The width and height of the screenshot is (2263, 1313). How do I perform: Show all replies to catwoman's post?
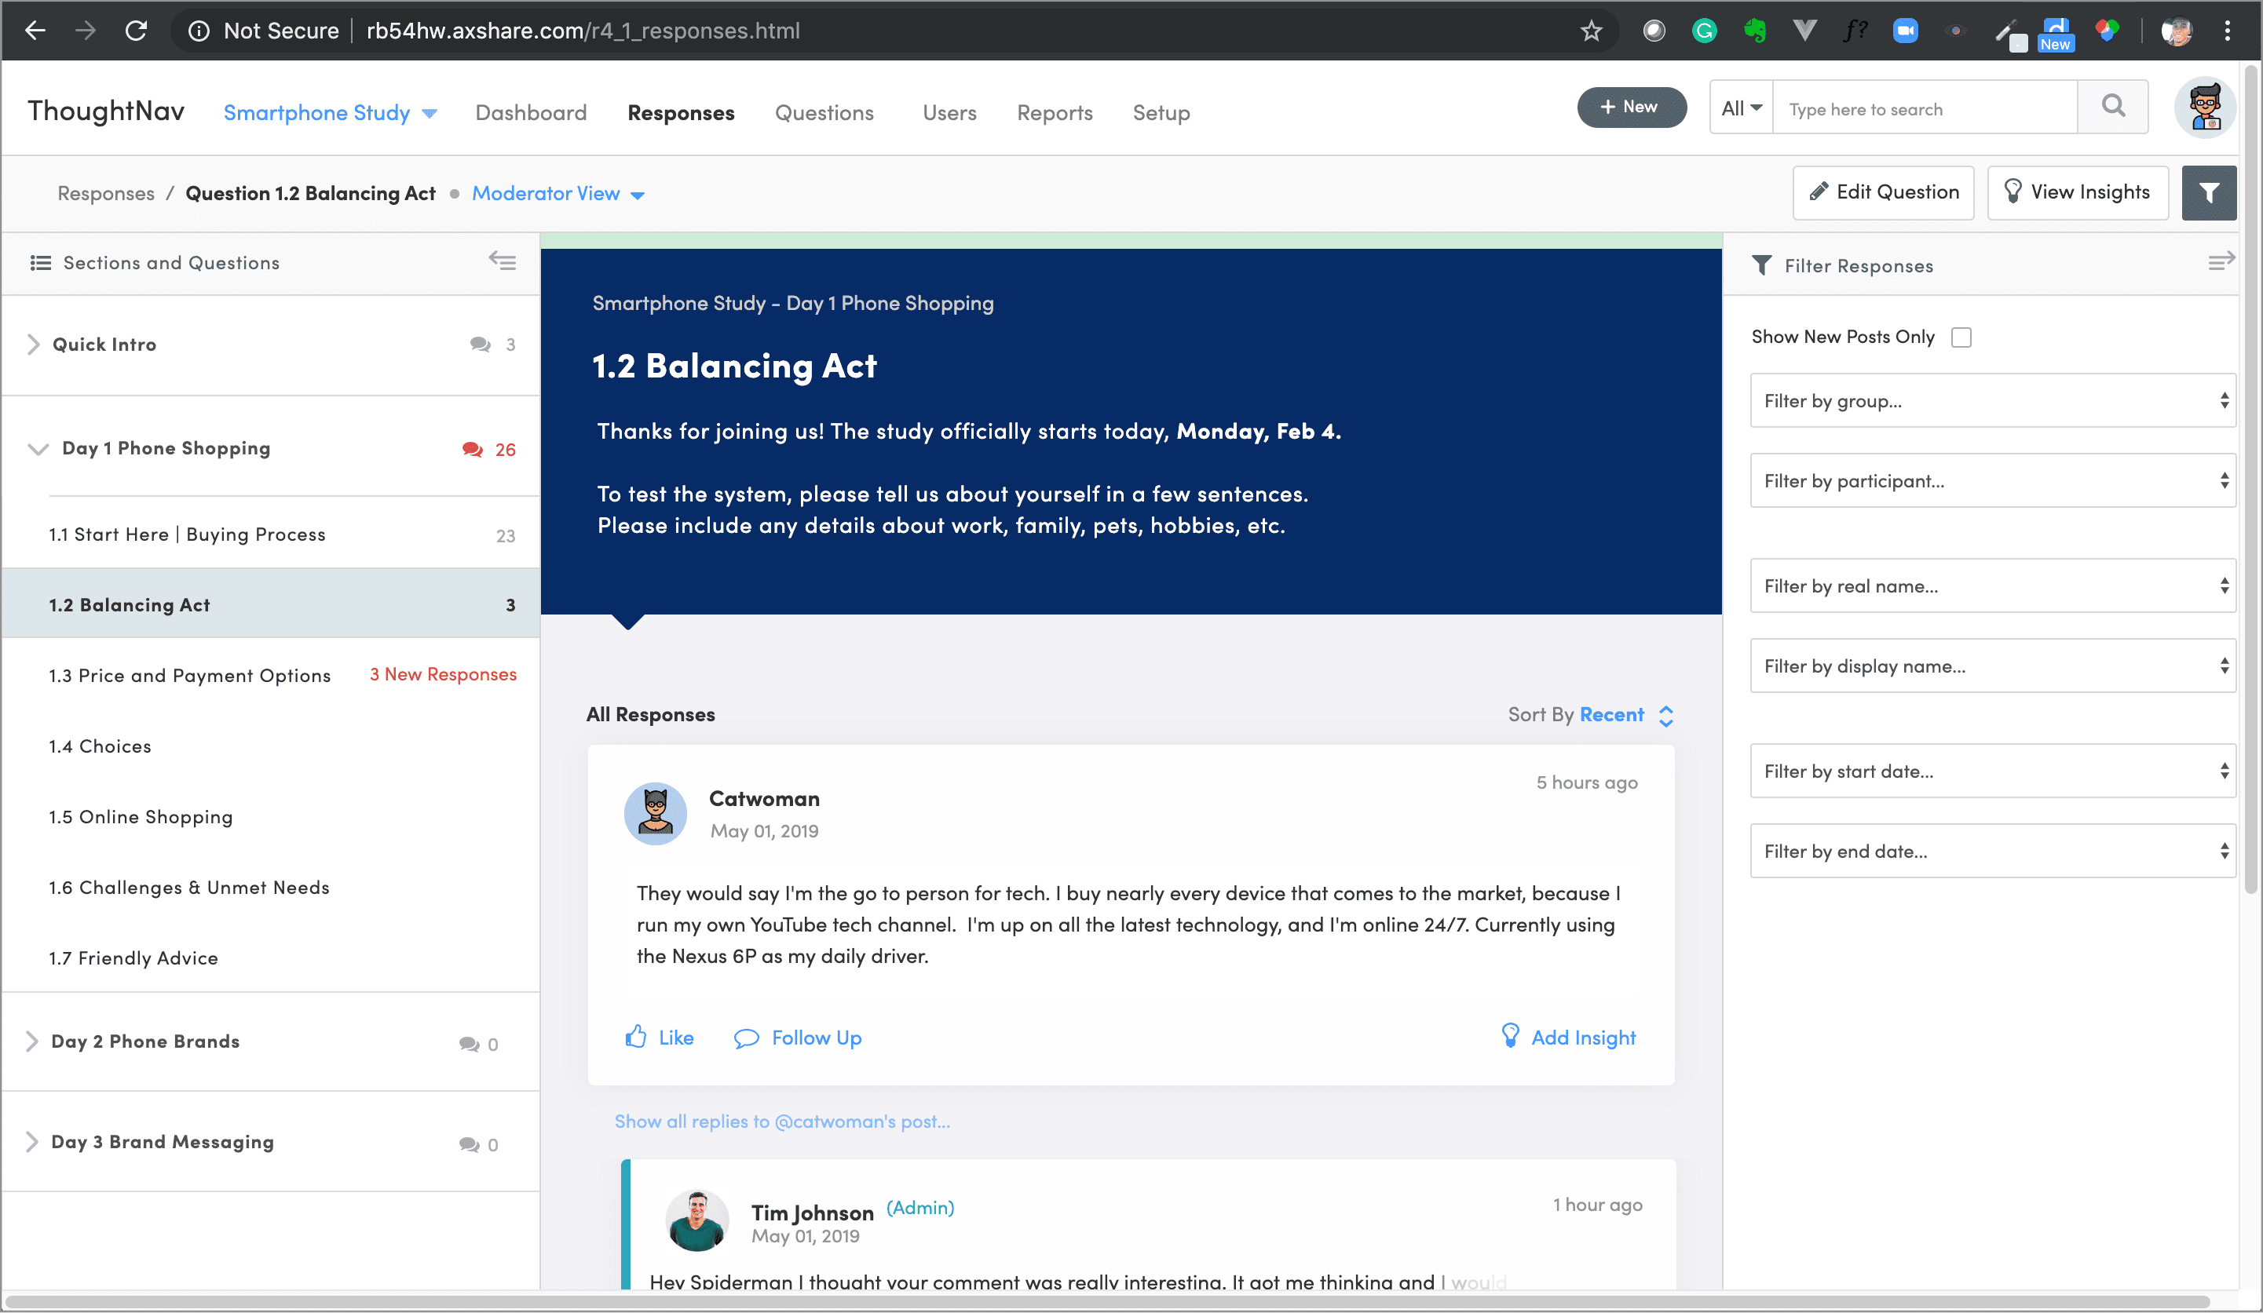781,1121
